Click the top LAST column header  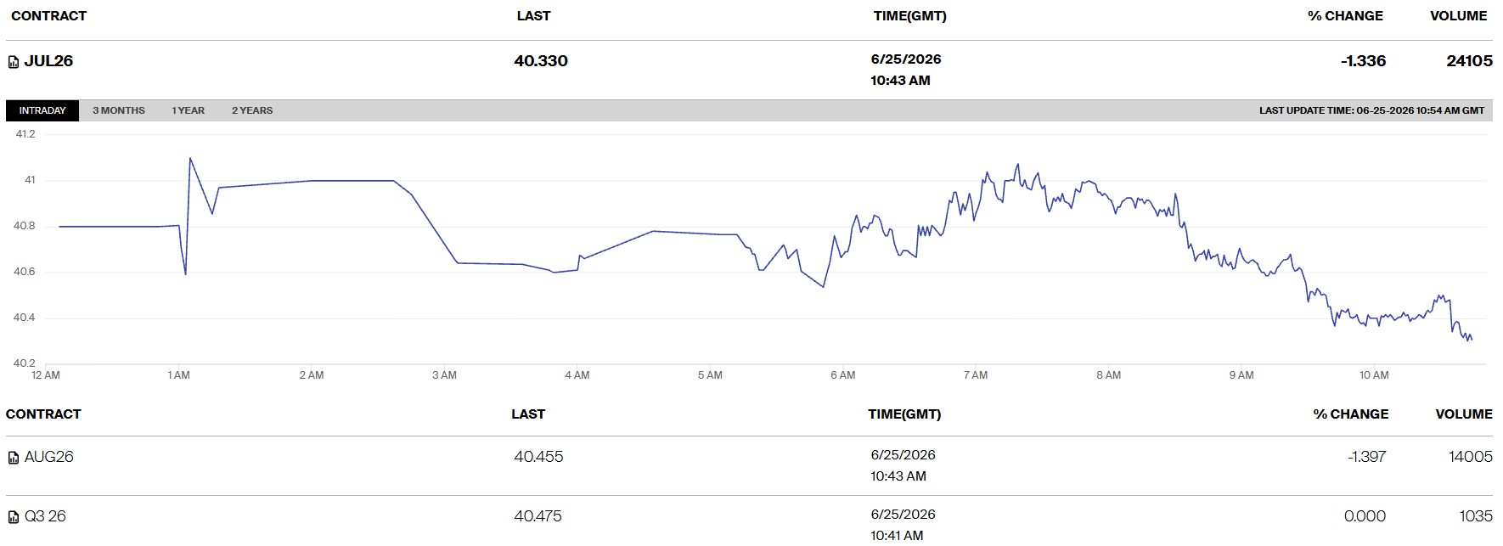(533, 15)
